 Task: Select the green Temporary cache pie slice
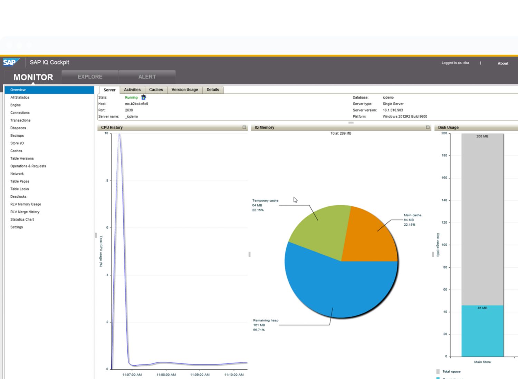(321, 231)
